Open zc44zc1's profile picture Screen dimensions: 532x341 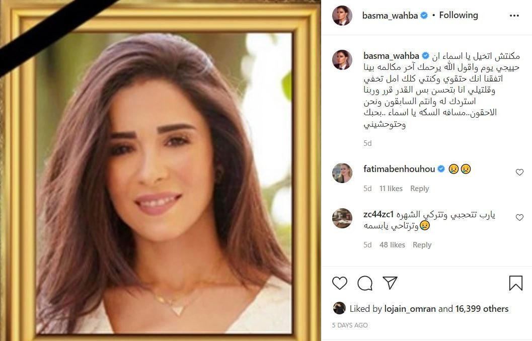(x=342, y=218)
